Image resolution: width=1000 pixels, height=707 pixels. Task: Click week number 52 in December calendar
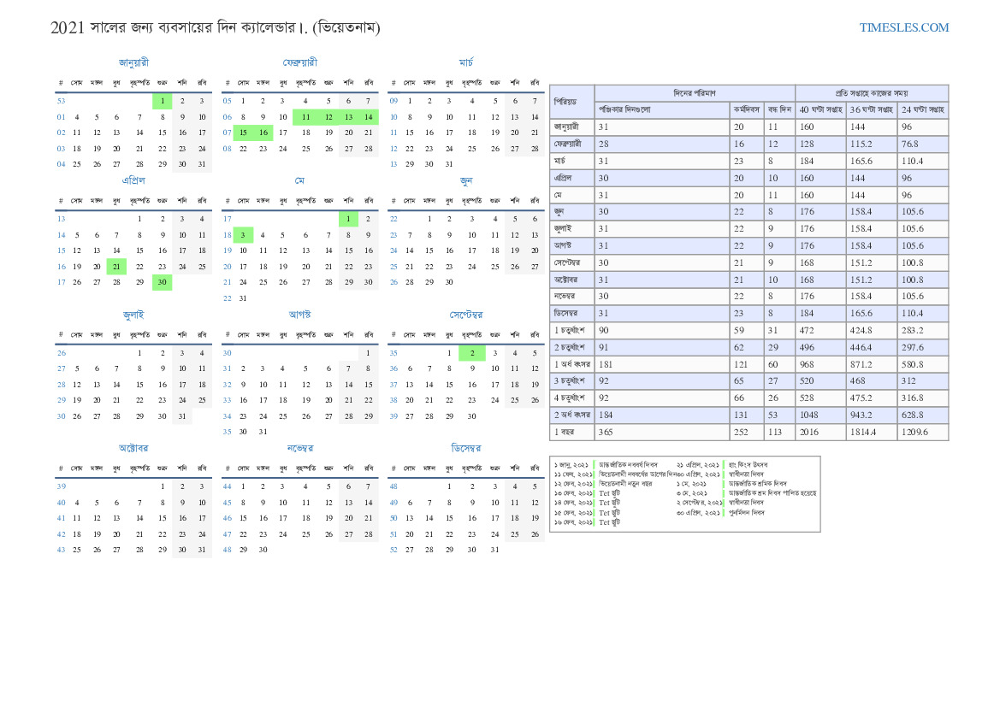[393, 550]
